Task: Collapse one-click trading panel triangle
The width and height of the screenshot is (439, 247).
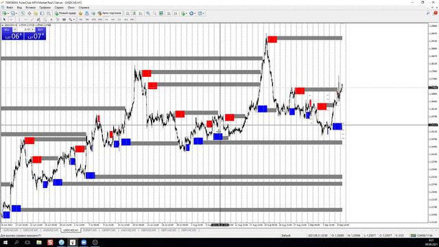Action: 3,25
